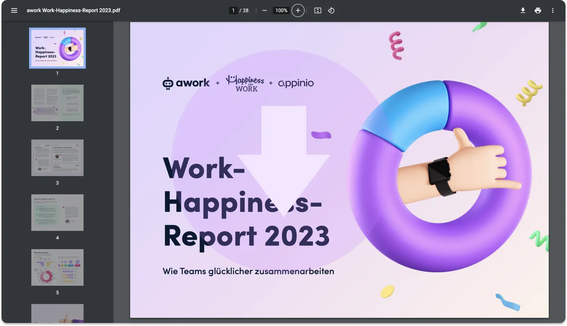Open the page 3 thumbnail
This screenshot has width=567, height=326.
[57, 158]
